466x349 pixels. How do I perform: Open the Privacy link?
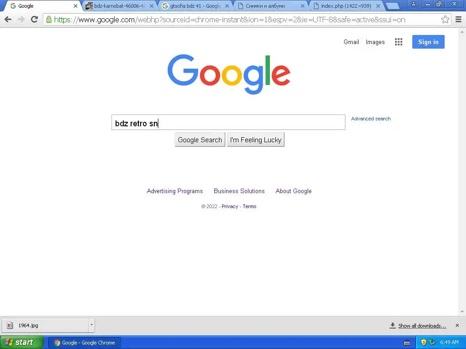(x=230, y=206)
